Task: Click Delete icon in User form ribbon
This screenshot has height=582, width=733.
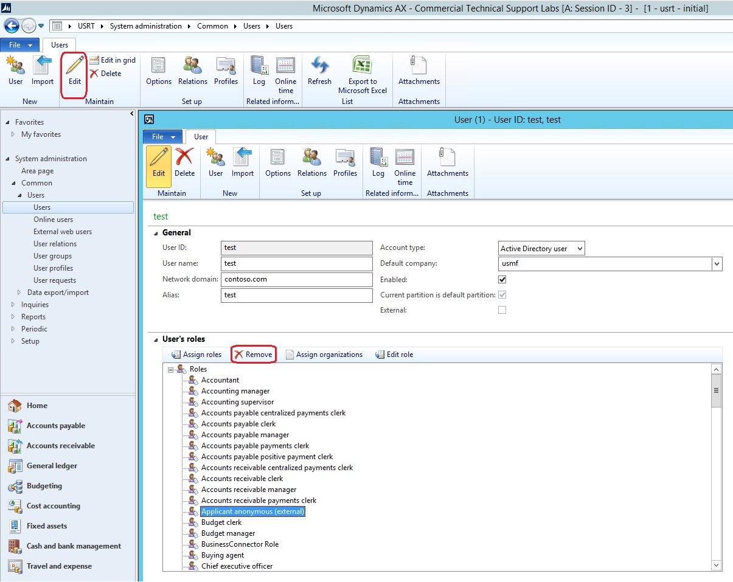Action: 184,158
